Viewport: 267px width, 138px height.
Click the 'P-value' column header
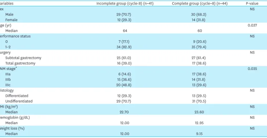click(x=252, y=4)
